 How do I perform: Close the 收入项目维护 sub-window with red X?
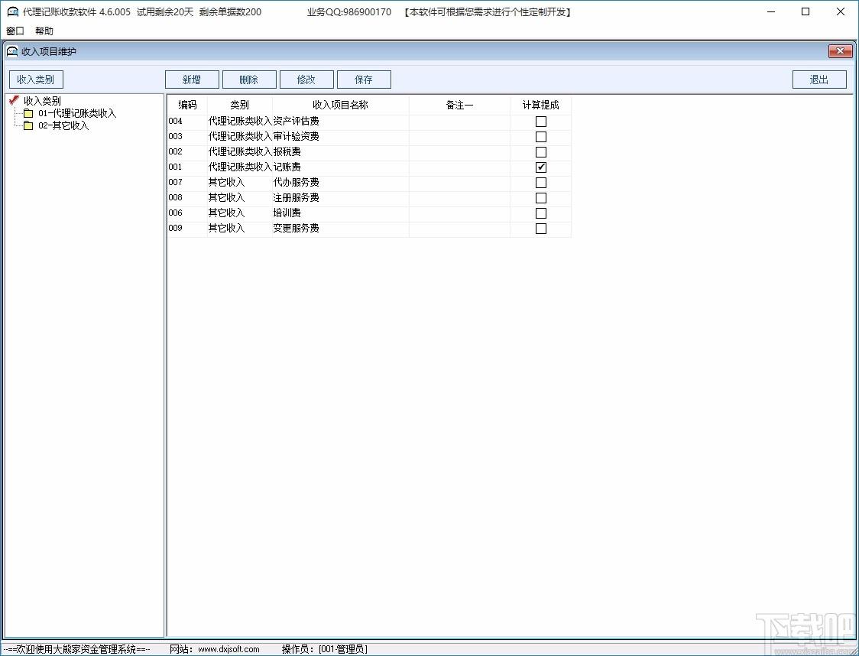point(840,51)
